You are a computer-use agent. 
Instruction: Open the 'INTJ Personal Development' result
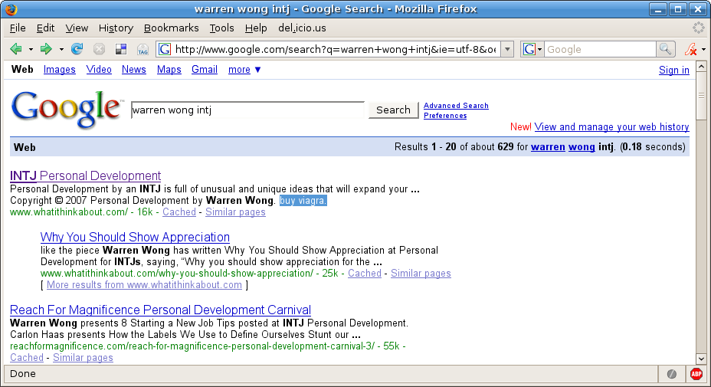85,175
